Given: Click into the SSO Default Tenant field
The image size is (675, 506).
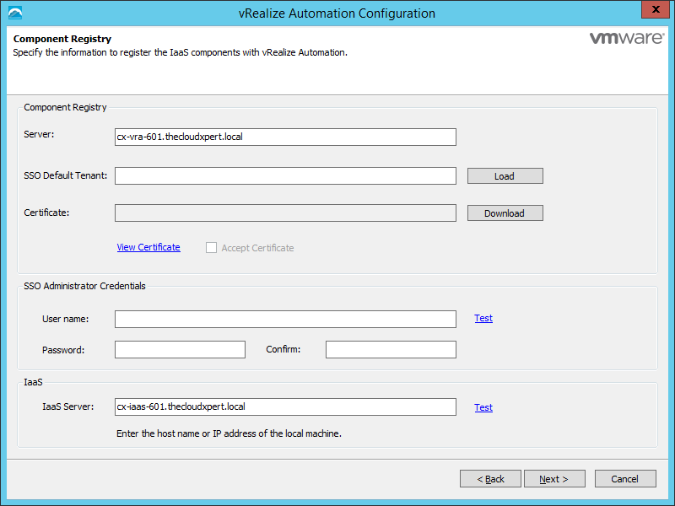Looking at the screenshot, I should tap(285, 175).
